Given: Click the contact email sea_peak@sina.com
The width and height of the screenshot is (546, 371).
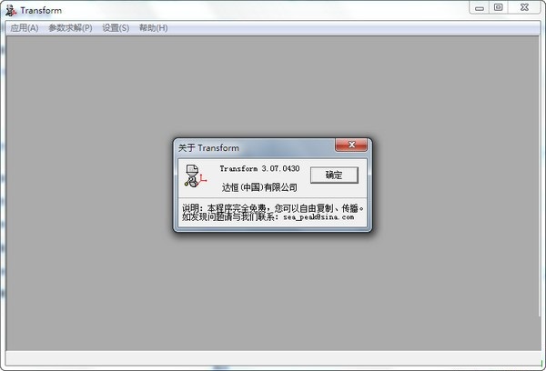Looking at the screenshot, I should click(318, 217).
